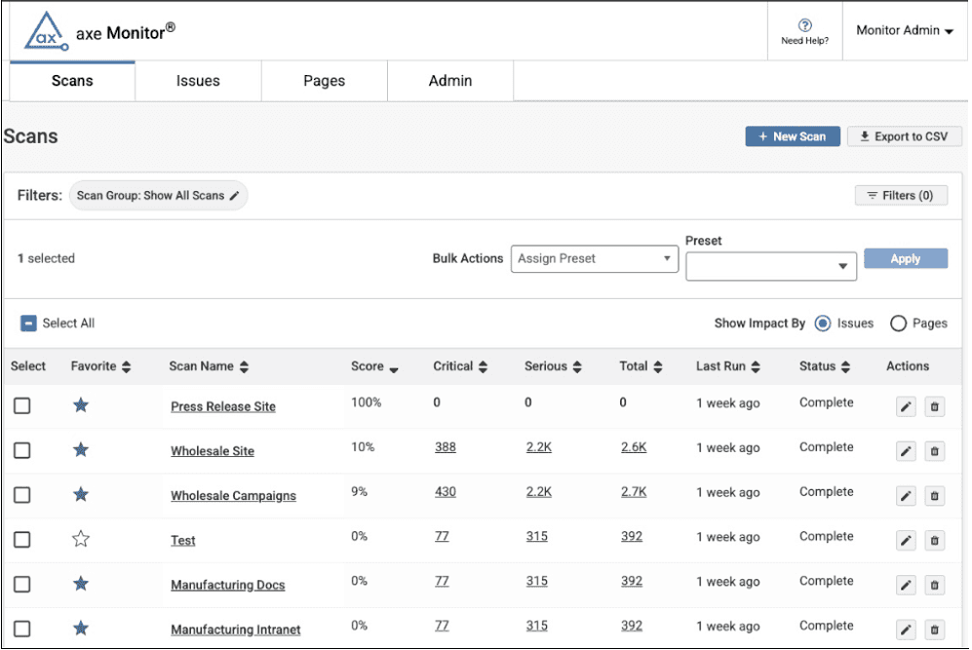Open the Bulk Actions Assign Preset dropdown

595,259
